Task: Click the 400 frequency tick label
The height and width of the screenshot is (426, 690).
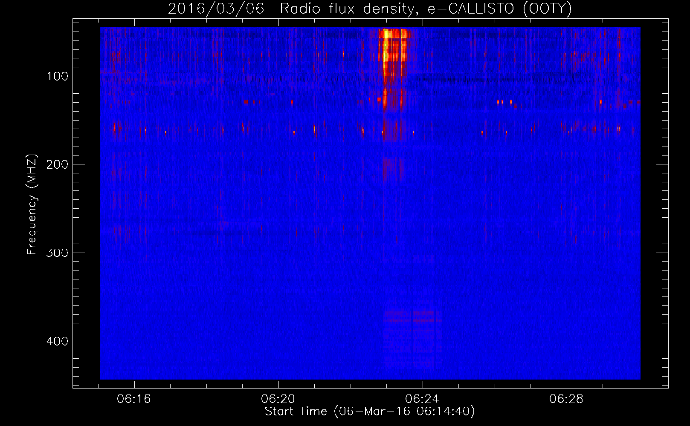Action: click(58, 341)
